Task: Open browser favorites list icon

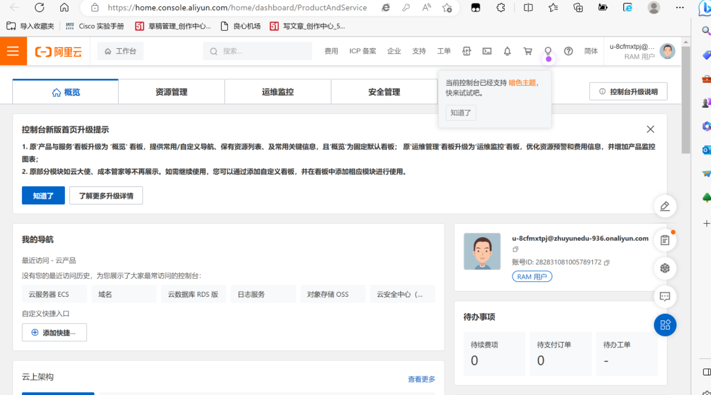Action: [x=553, y=7]
